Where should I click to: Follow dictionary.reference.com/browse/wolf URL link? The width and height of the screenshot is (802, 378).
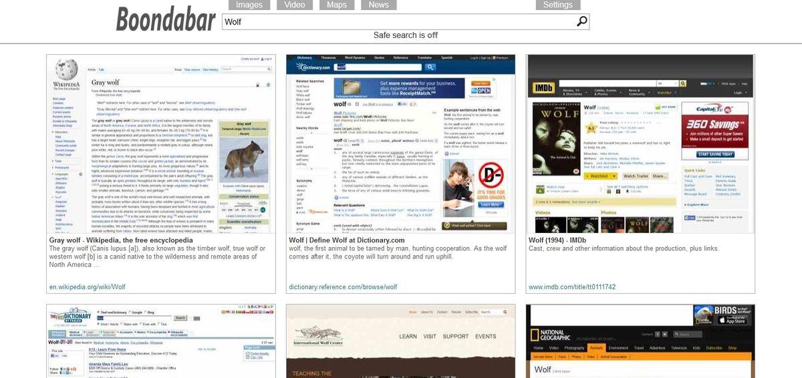coord(343,287)
